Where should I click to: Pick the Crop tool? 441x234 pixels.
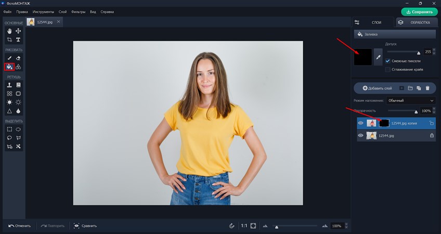9,40
